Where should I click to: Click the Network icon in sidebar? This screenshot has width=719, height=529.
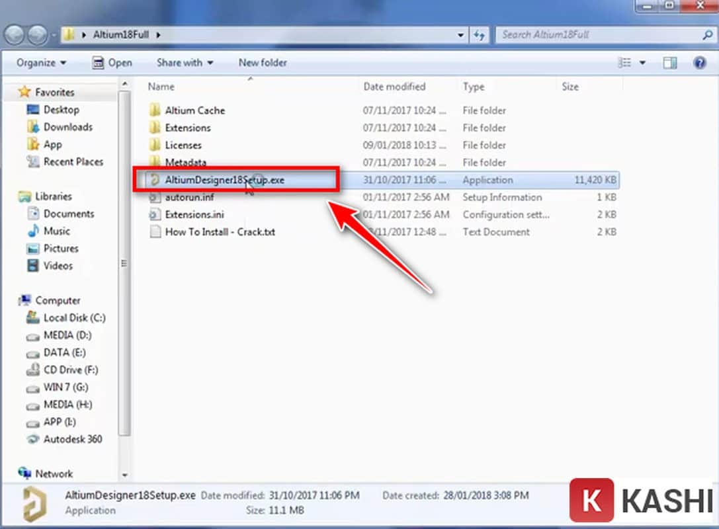[x=24, y=473]
